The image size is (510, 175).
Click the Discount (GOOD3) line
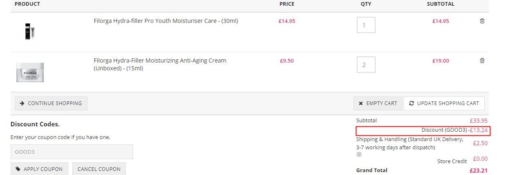pyautogui.click(x=423, y=130)
